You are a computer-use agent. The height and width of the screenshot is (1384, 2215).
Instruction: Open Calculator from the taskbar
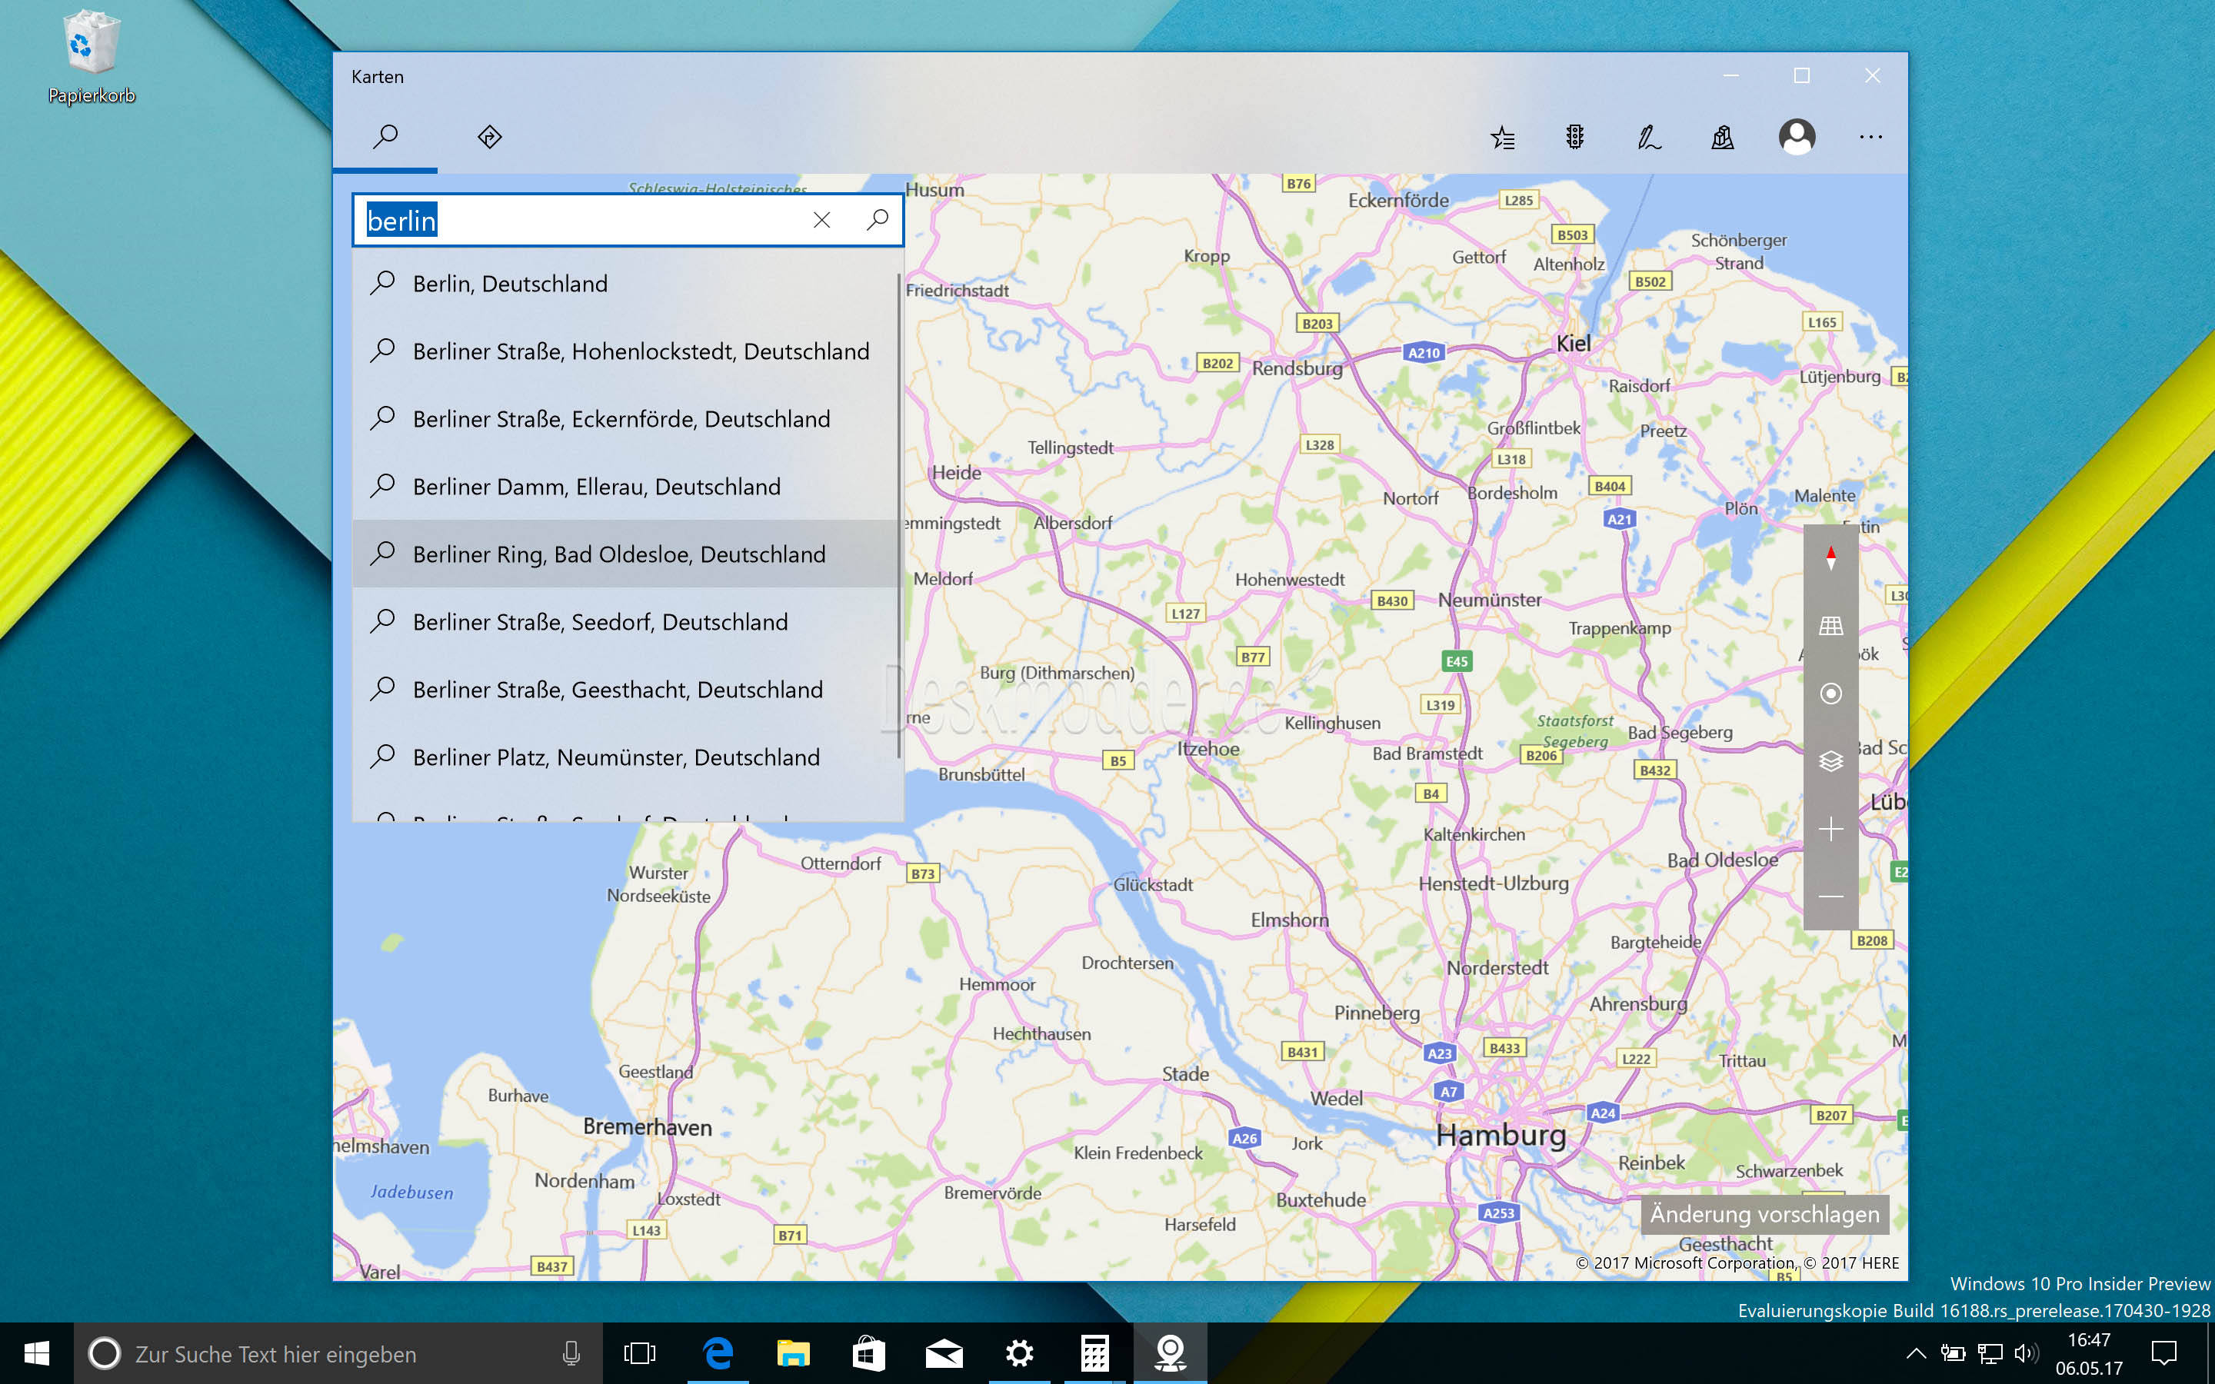[1094, 1353]
